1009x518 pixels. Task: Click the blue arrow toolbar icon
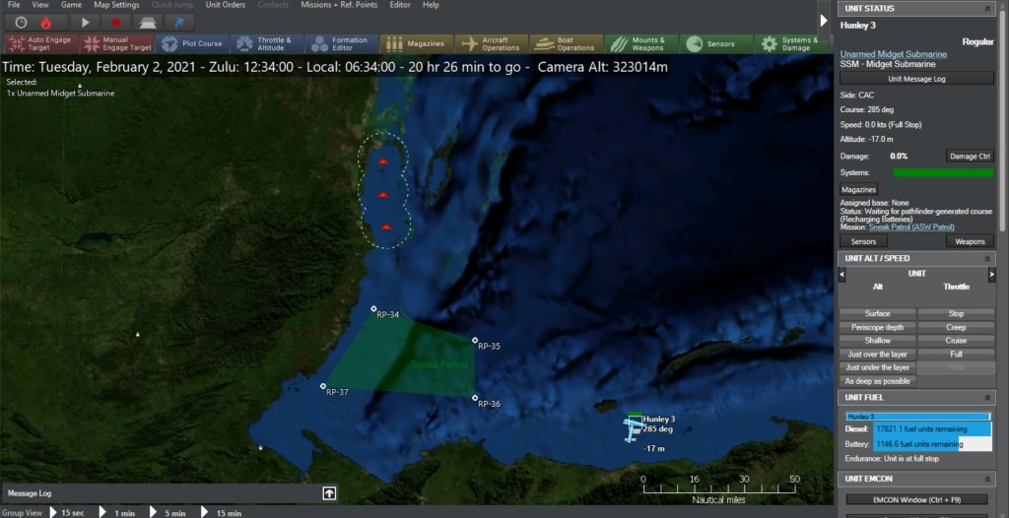pos(178,22)
